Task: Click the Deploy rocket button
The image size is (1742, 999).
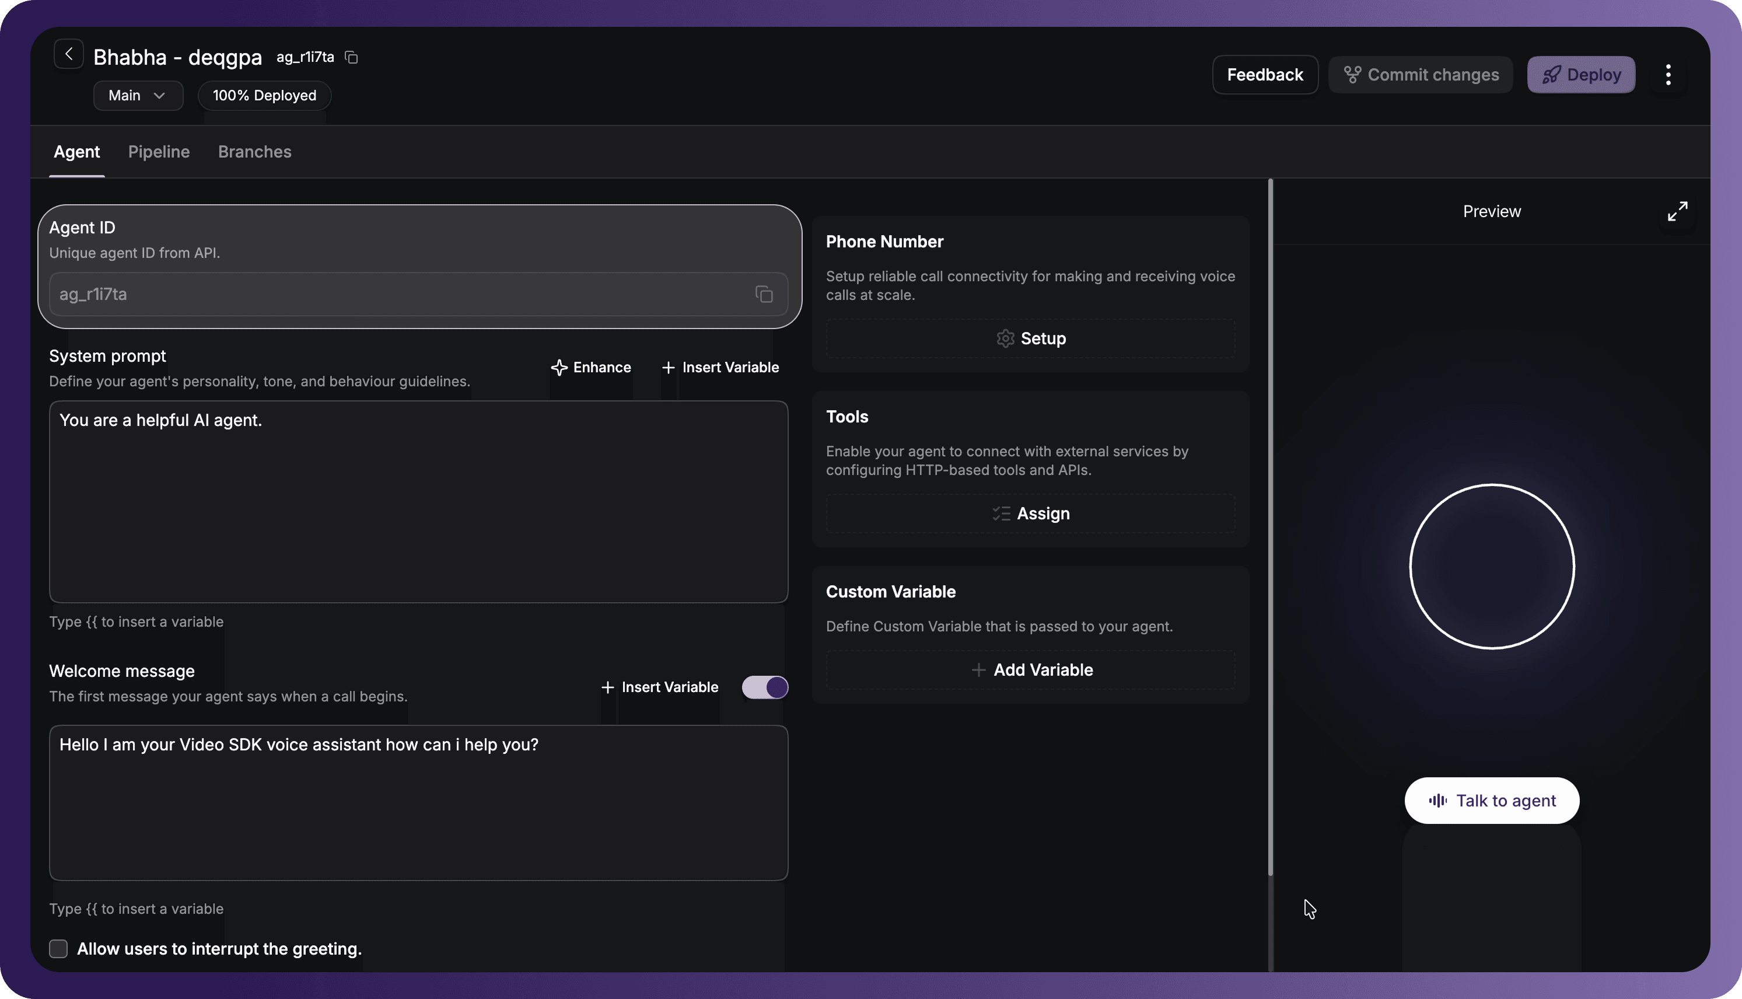Action: 1581,75
